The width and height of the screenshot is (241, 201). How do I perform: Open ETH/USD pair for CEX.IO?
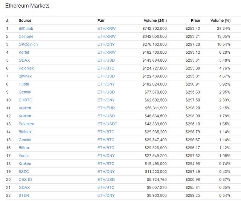106,180
